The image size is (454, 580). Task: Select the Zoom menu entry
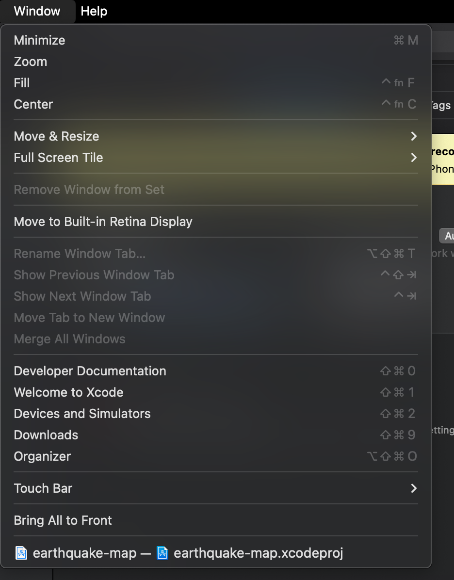pos(216,62)
